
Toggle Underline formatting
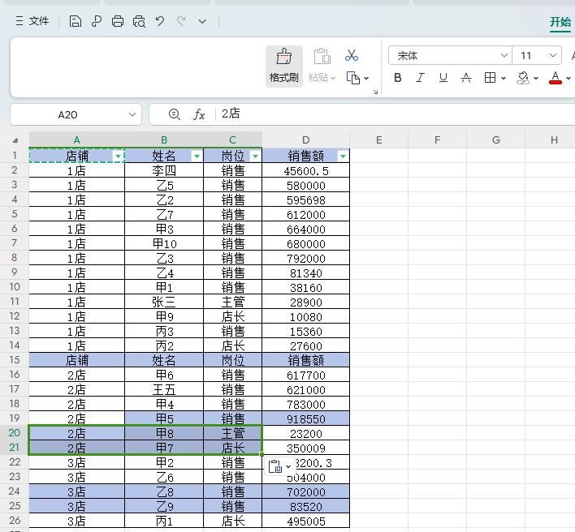click(x=443, y=78)
